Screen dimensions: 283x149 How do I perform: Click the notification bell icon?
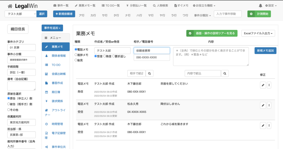[x=260, y=6]
